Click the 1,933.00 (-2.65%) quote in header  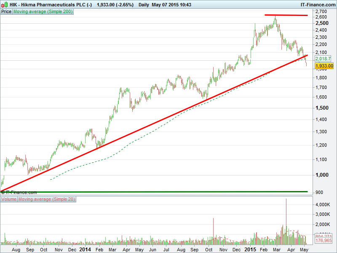115,5
